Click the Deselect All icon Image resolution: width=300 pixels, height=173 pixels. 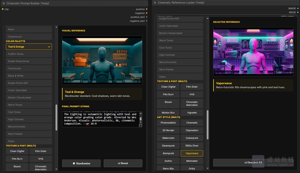pyautogui.click(x=246, y=162)
